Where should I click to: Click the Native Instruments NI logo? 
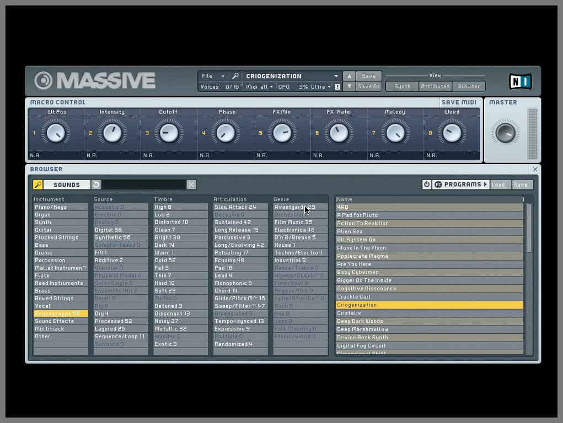pos(521,82)
